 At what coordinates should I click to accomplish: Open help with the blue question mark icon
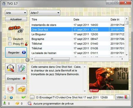click(x=11, y=97)
